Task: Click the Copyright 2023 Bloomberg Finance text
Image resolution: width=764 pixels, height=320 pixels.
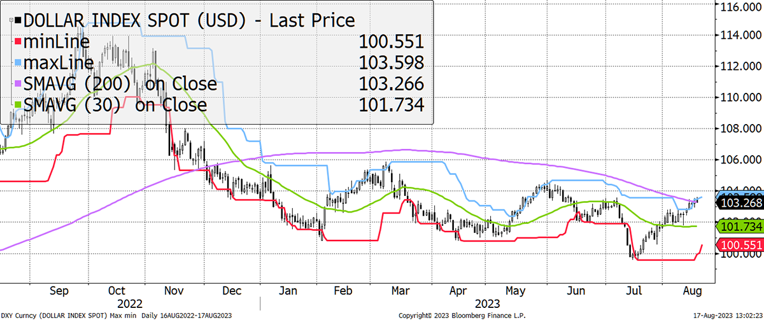Action: point(454,315)
